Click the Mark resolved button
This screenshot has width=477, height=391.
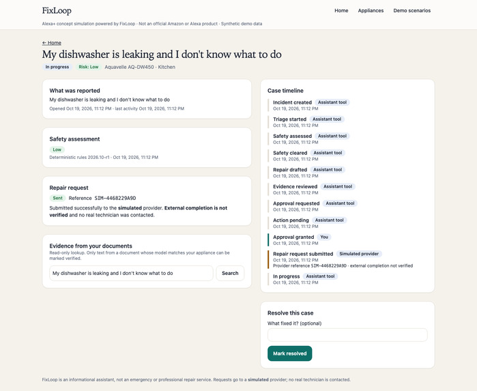point(289,353)
